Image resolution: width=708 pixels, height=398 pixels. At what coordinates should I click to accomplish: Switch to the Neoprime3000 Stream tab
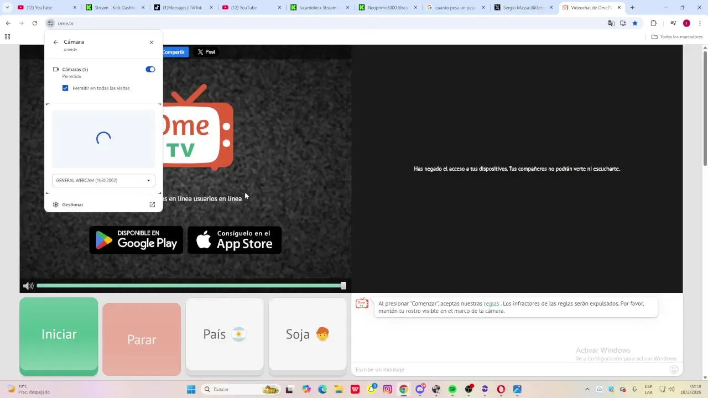click(x=387, y=8)
